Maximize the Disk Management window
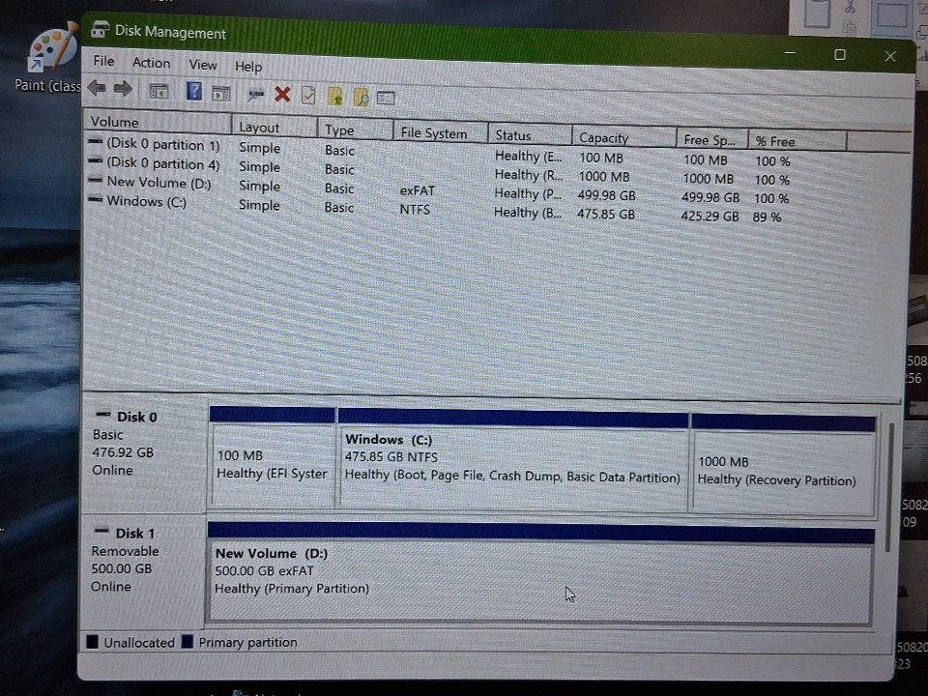The width and height of the screenshot is (928, 696). tap(839, 54)
